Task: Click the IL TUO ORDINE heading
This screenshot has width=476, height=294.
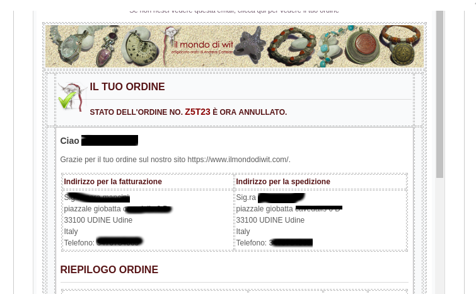Action: click(x=127, y=87)
